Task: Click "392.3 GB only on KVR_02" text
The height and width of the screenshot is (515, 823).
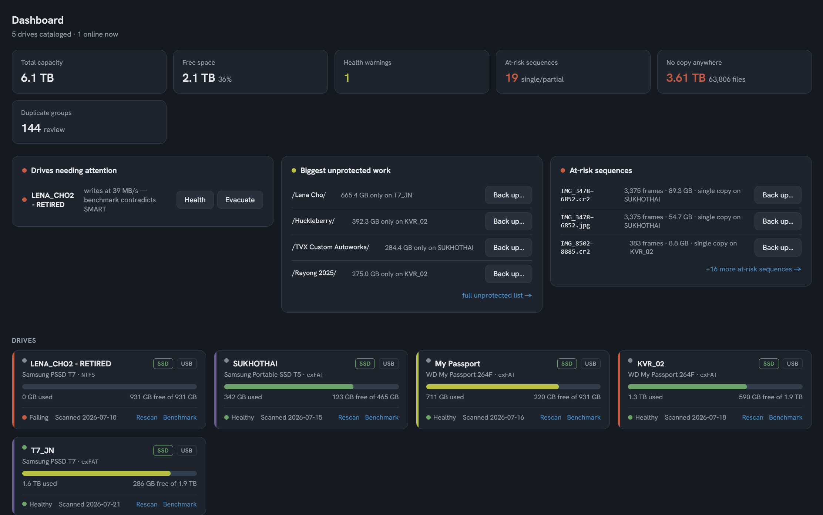Action: (x=389, y=221)
